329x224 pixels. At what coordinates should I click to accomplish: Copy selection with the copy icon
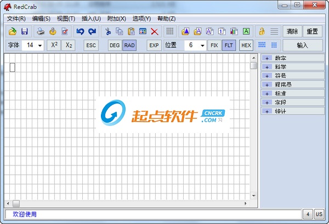(120, 31)
